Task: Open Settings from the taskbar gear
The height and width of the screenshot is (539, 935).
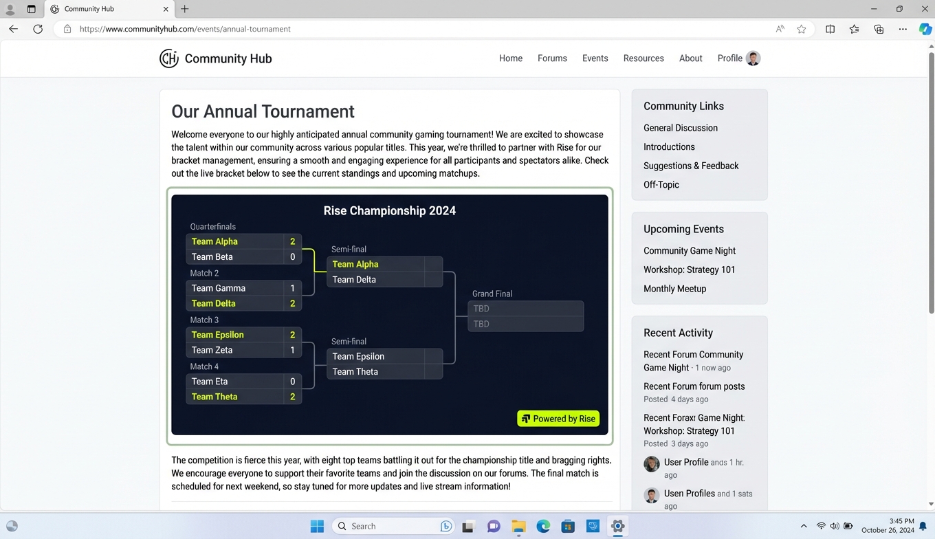Action: click(617, 525)
